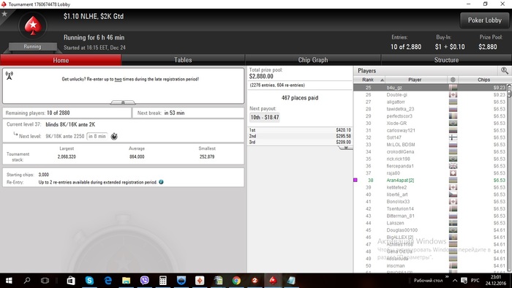512x288 pixels.
Task: Select player Tsenturion14
Action: point(430,209)
